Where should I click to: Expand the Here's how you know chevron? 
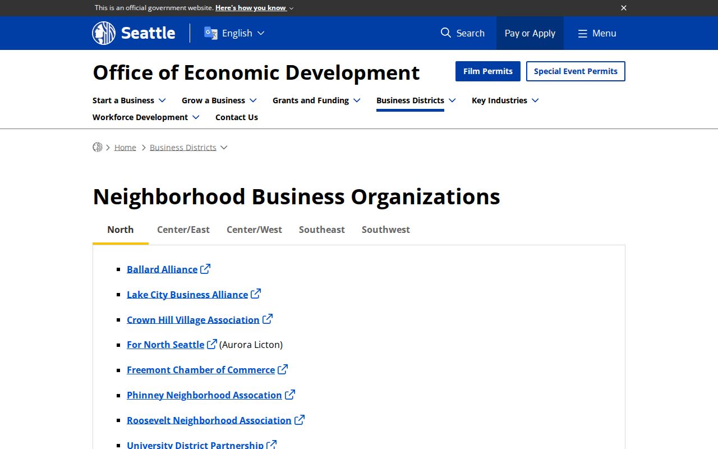pyautogui.click(x=291, y=8)
